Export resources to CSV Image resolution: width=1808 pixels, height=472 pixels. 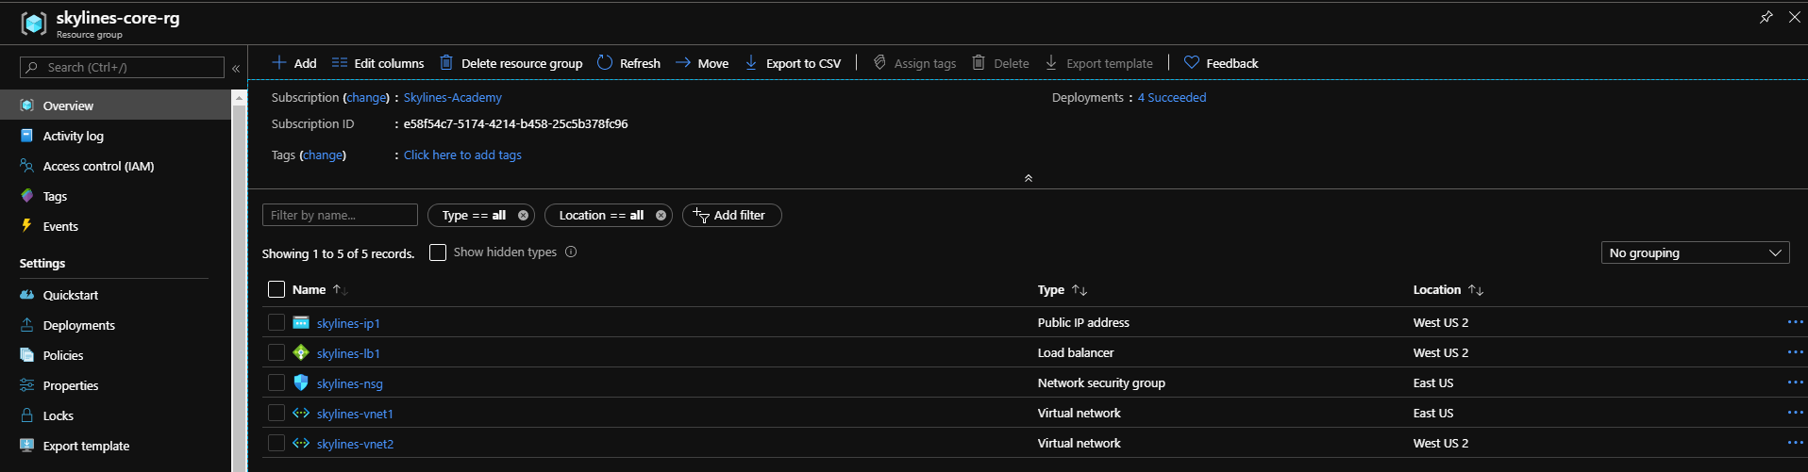793,63
